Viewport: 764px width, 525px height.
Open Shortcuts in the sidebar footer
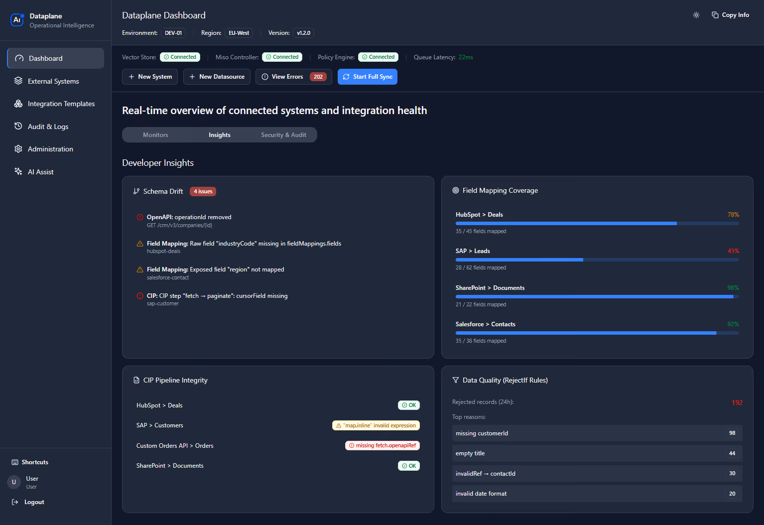(30, 462)
